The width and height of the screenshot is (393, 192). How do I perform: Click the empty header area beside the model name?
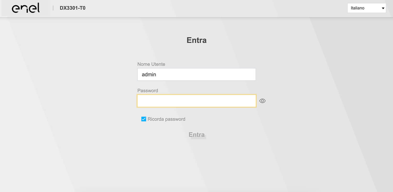point(210,8)
